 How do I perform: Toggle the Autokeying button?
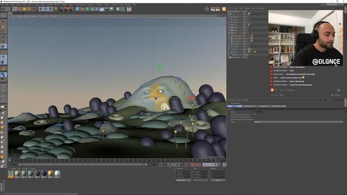coord(196,165)
